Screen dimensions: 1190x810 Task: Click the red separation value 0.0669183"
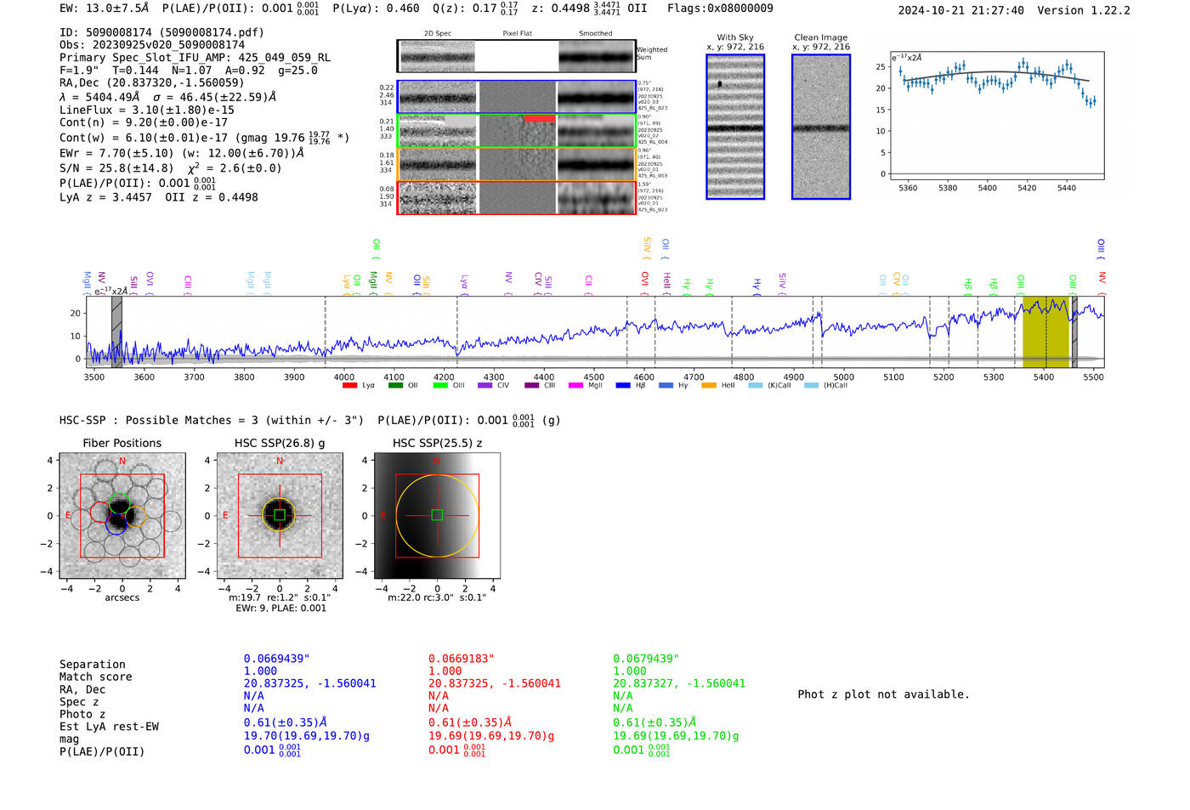(461, 659)
